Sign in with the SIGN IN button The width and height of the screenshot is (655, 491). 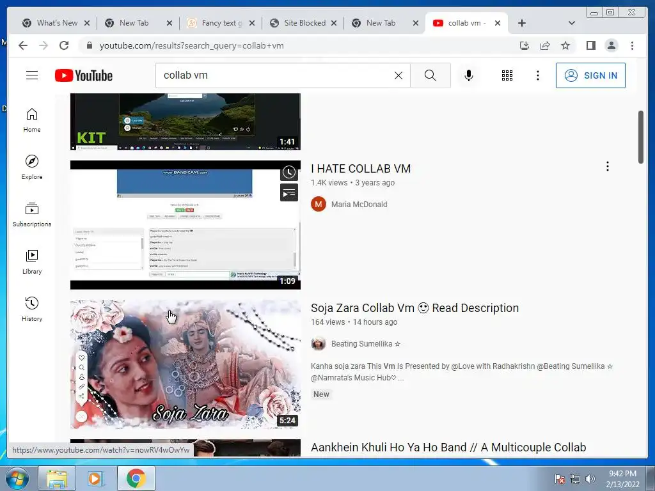(x=590, y=75)
